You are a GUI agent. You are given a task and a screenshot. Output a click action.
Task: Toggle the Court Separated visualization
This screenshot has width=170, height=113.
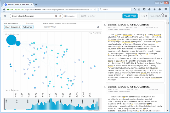point(13,27)
